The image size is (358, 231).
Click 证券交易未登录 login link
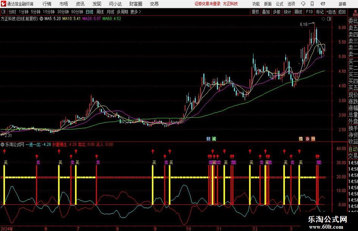point(208,4)
